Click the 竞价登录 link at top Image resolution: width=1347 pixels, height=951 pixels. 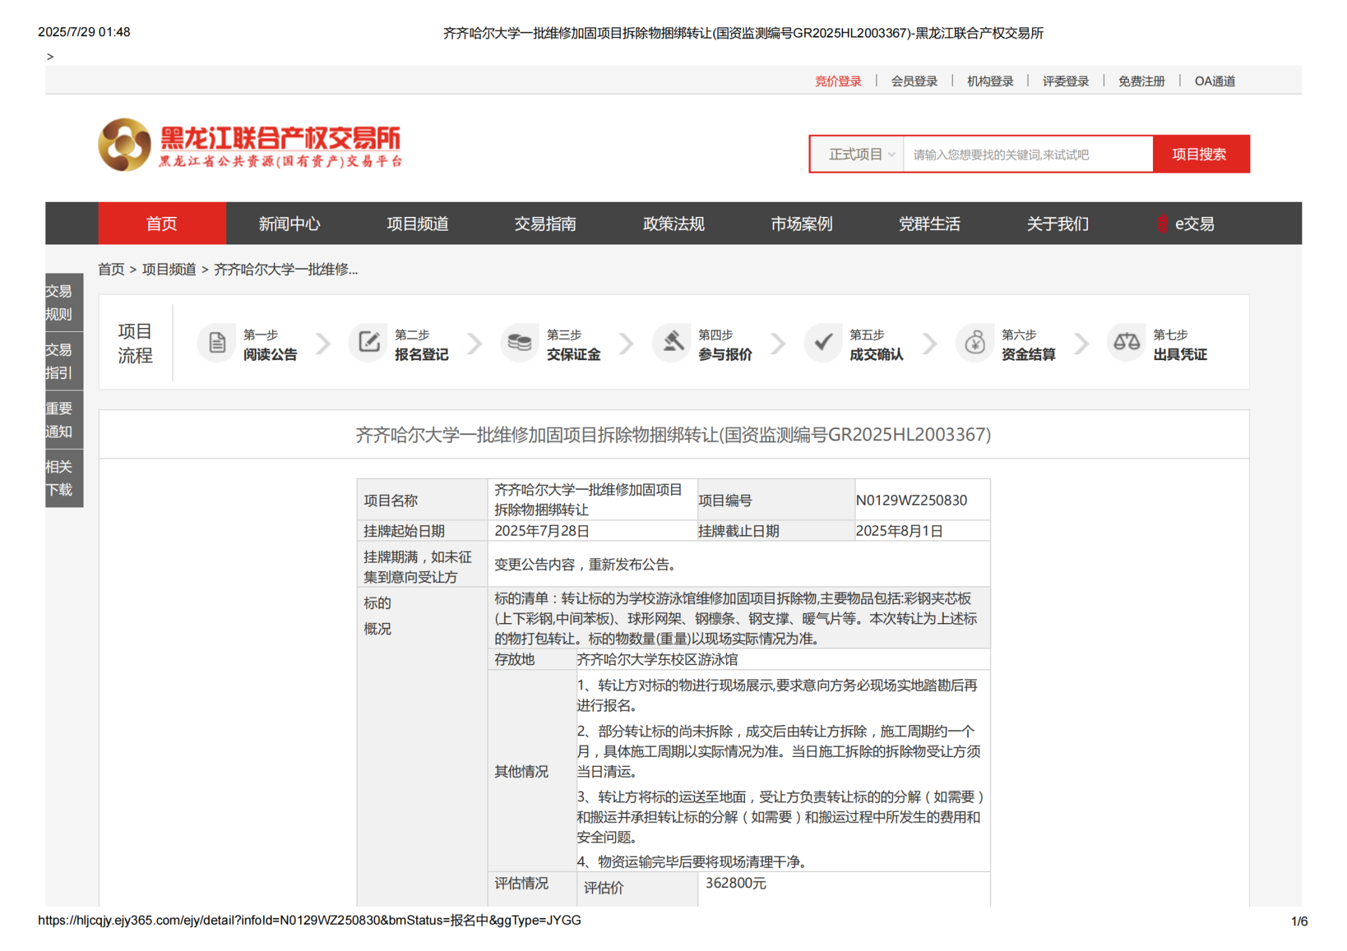pos(838,81)
